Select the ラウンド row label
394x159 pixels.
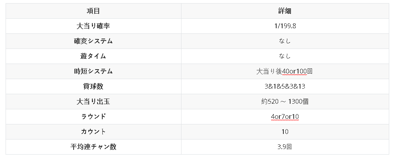(x=93, y=117)
